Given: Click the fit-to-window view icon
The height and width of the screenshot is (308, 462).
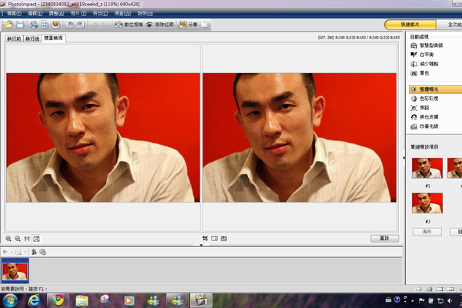Looking at the screenshot, I should pyautogui.click(x=36, y=239).
